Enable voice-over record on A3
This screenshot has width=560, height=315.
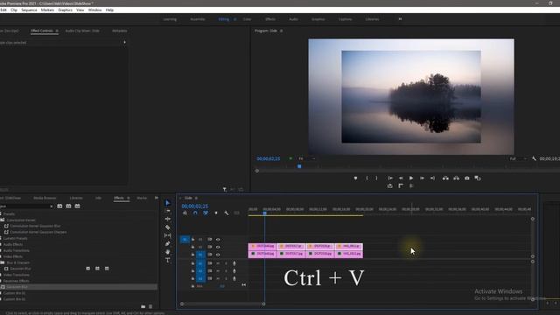point(234,278)
